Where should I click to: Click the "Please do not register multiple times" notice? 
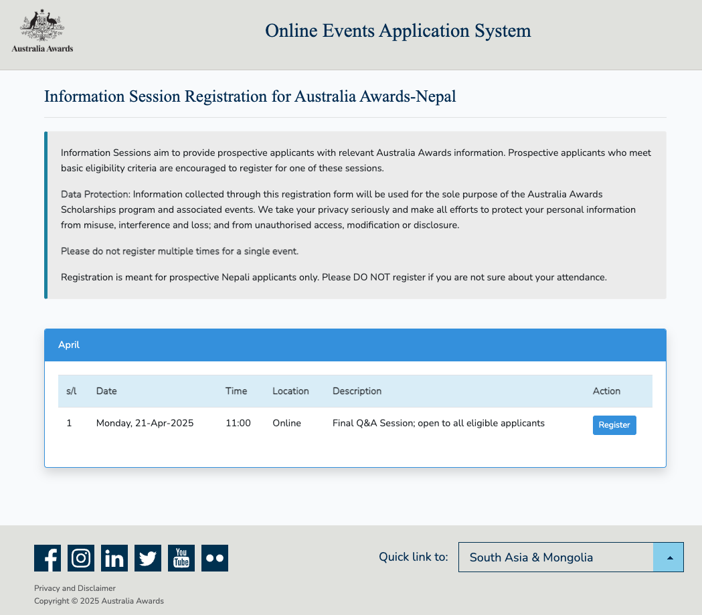tap(179, 252)
